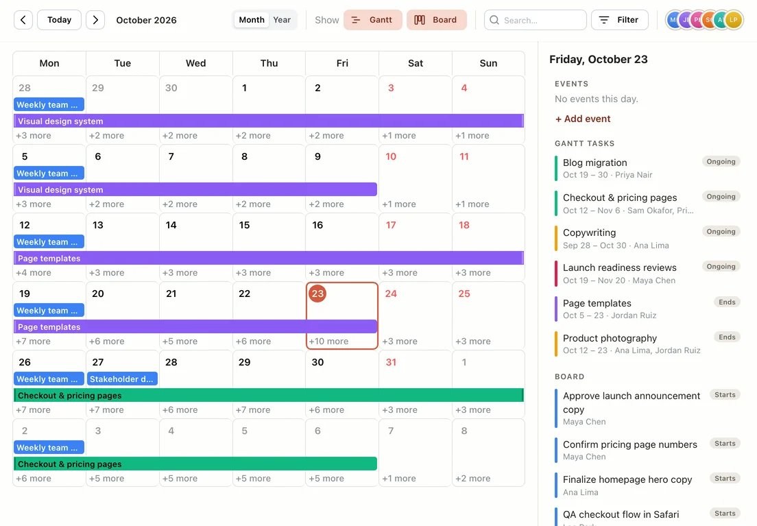Expand '+1 more' on Saturday October 3
757x526 pixels.
pos(399,135)
